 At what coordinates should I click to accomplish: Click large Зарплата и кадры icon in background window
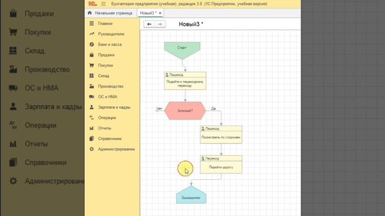13,107
